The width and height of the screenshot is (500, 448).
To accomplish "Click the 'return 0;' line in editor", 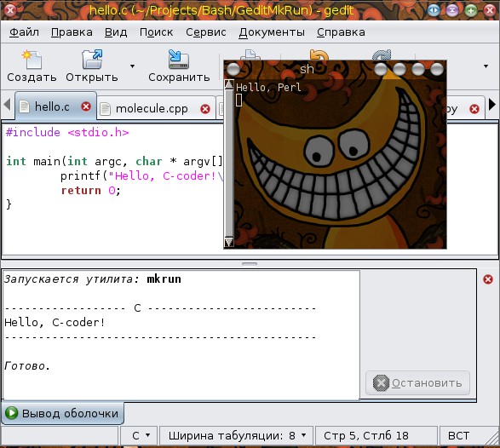I will click(90, 191).
